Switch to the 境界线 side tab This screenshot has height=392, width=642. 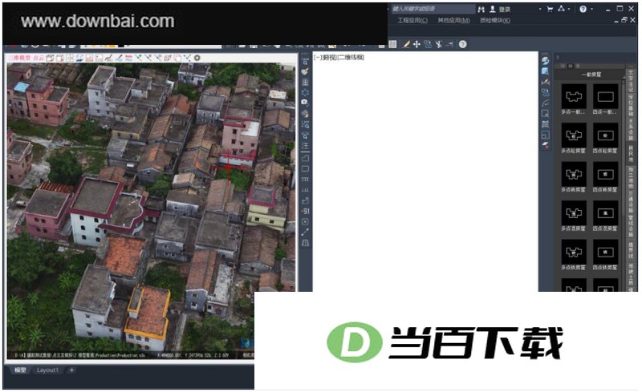point(631,249)
